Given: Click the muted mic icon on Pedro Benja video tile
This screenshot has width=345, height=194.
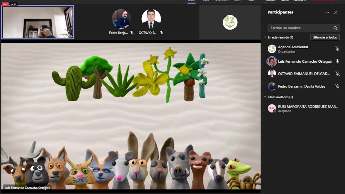Looking at the screenshot, I should coord(132,33).
